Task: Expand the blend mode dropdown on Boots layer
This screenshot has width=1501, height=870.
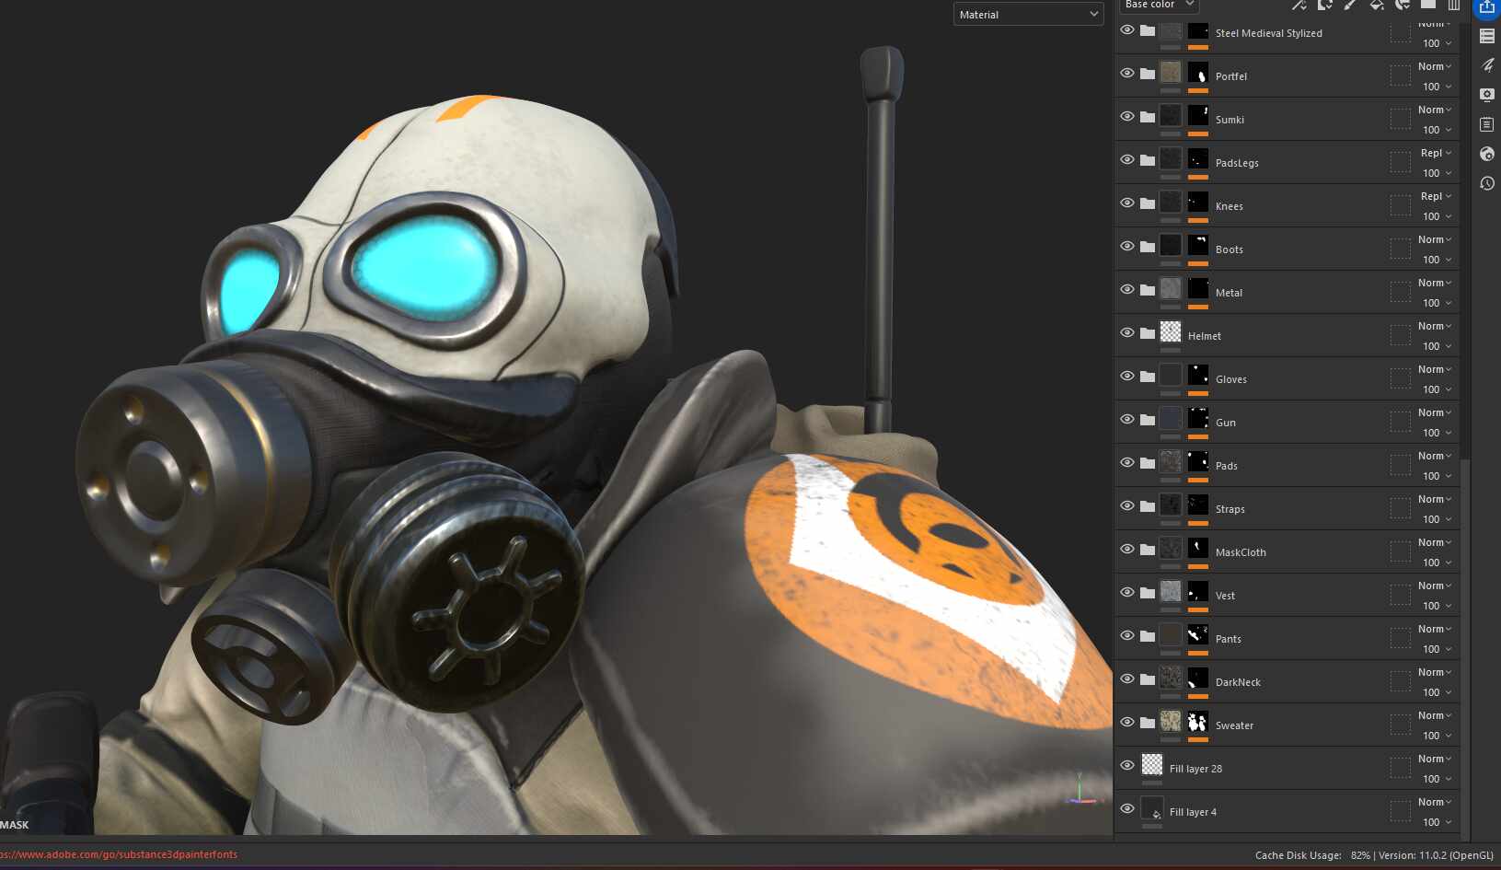Action: click(x=1435, y=238)
